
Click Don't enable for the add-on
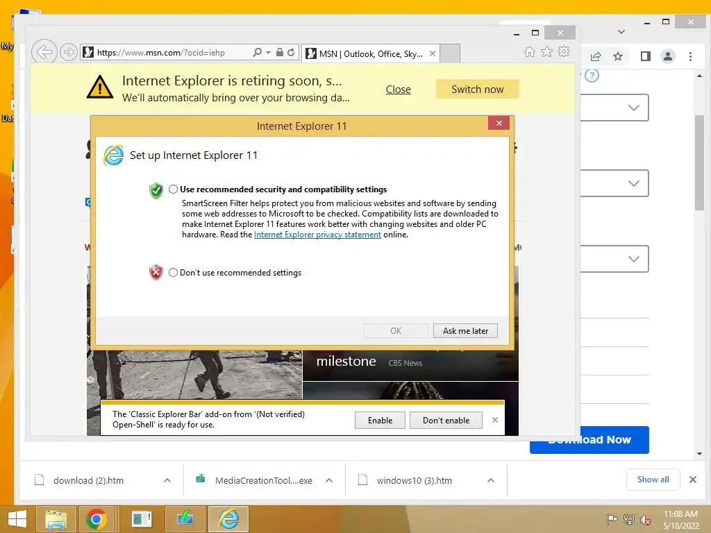pos(446,420)
